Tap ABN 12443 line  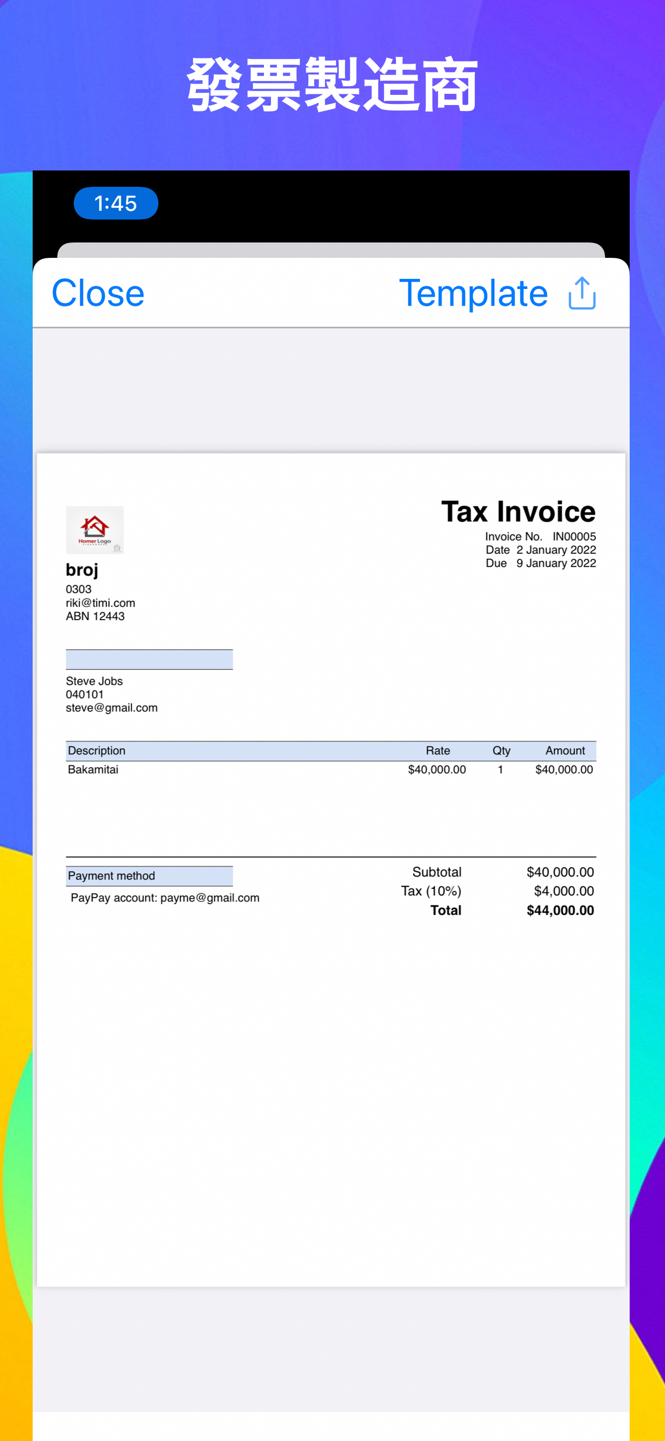click(95, 616)
